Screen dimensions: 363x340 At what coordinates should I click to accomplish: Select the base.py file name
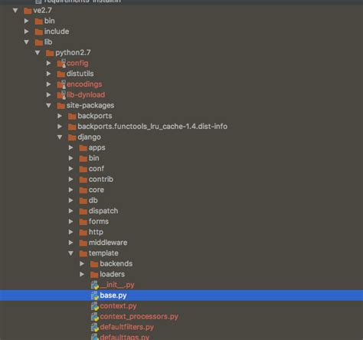click(113, 295)
